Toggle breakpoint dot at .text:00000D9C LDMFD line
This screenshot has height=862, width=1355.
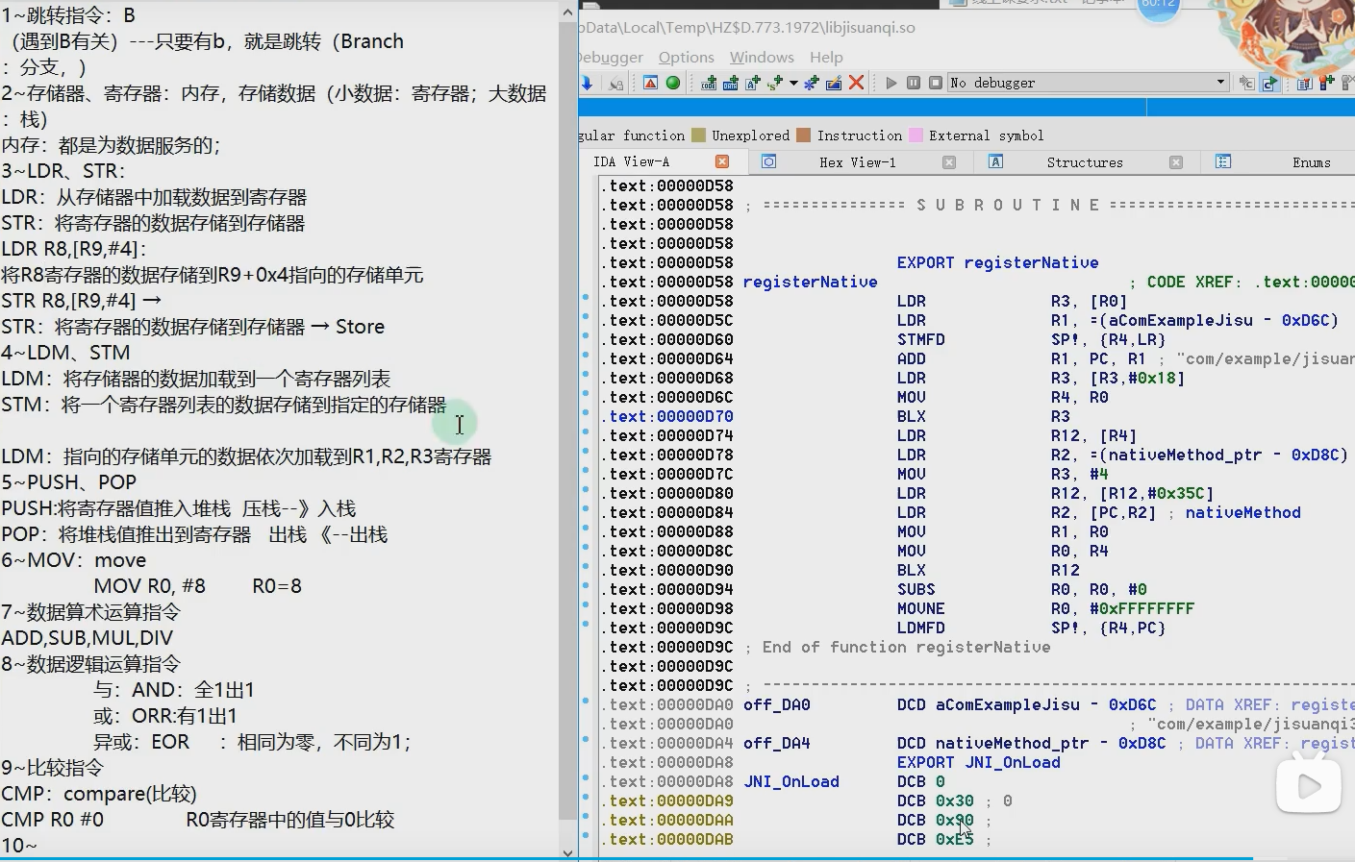[x=586, y=625]
